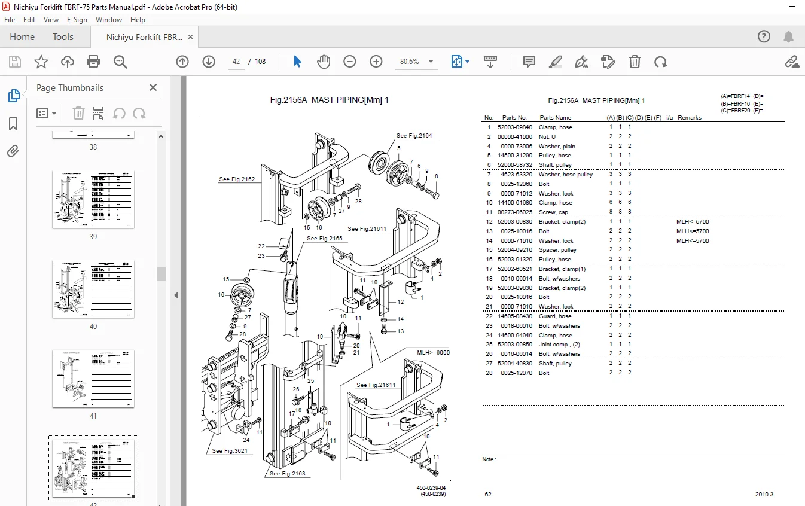Click the part name "Washer, hose pulley"
The height and width of the screenshot is (506, 805).
pyautogui.click(x=566, y=175)
